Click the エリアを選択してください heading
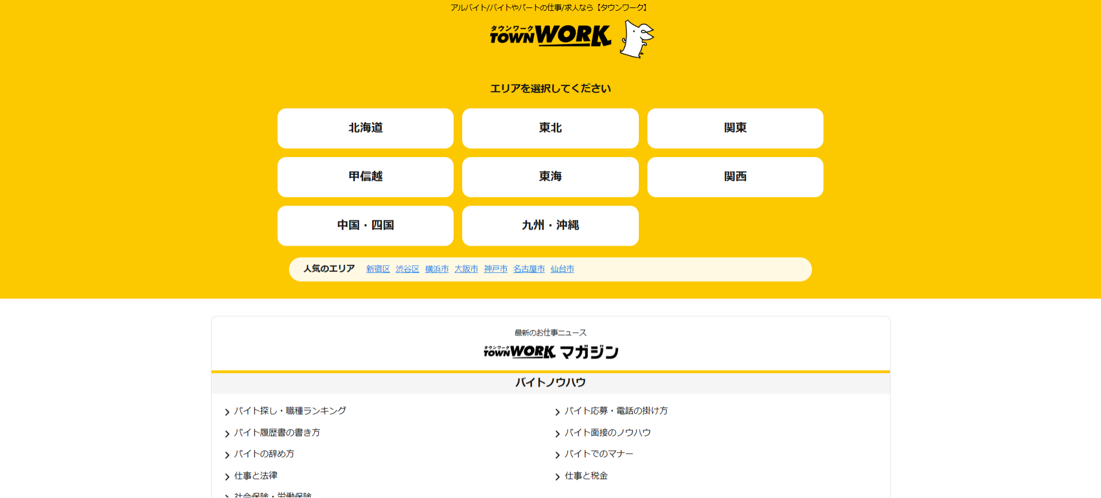 [550, 88]
